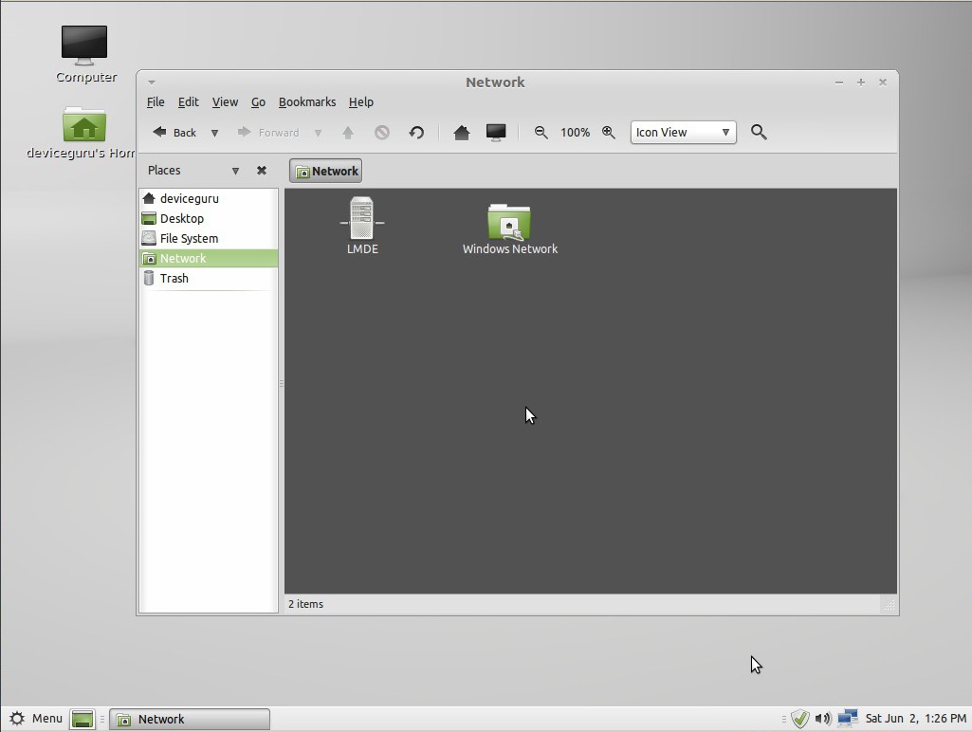Go up one folder level arrow
Image resolution: width=972 pixels, height=732 pixels.
point(348,133)
